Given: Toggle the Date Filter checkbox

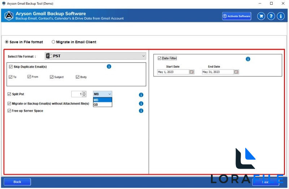Looking at the screenshot, I should point(159,58).
